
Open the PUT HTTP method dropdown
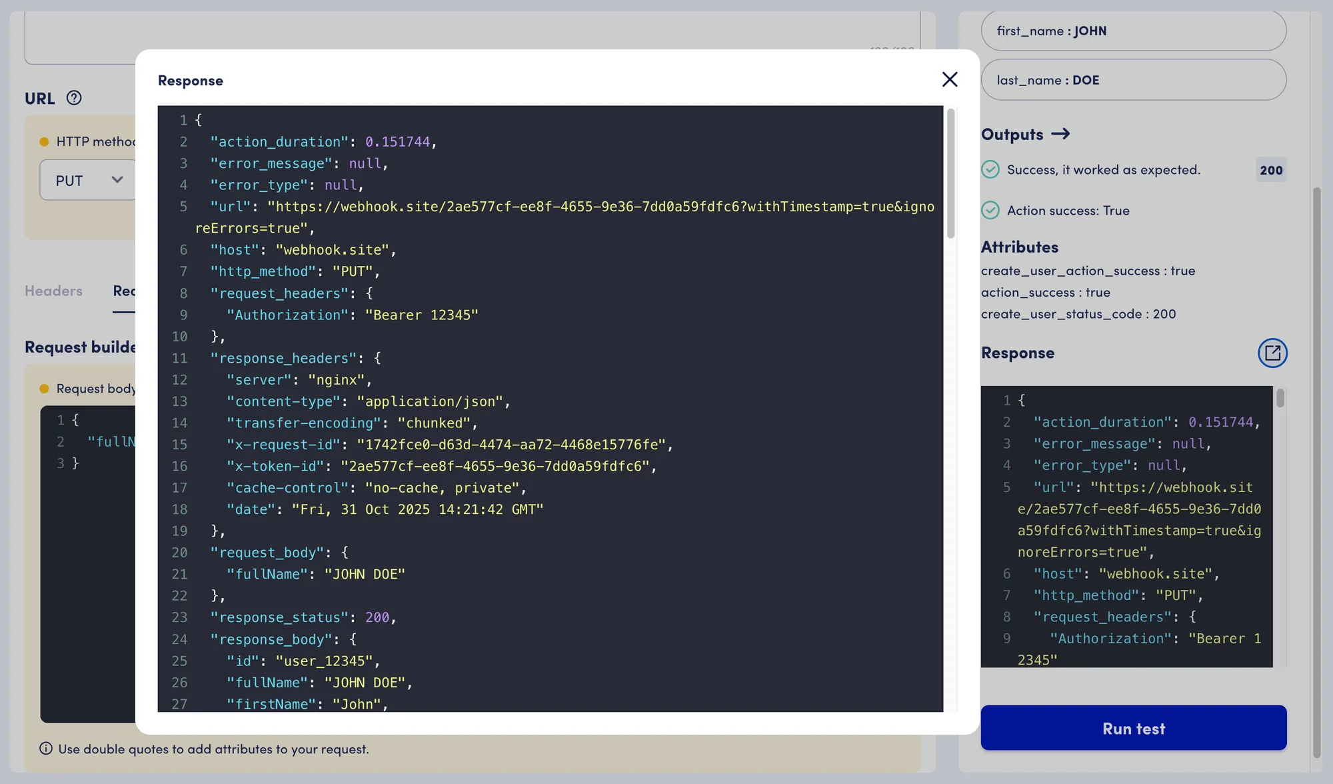point(88,180)
